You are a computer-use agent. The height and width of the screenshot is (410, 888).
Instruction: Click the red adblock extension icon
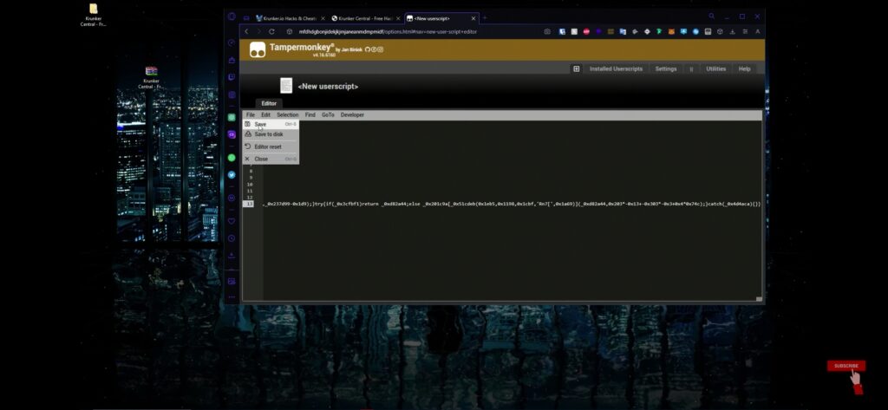(586, 32)
